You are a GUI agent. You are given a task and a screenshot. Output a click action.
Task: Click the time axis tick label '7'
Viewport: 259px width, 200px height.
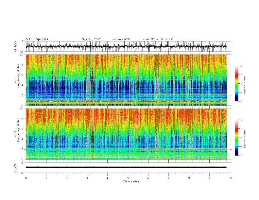point(169,178)
